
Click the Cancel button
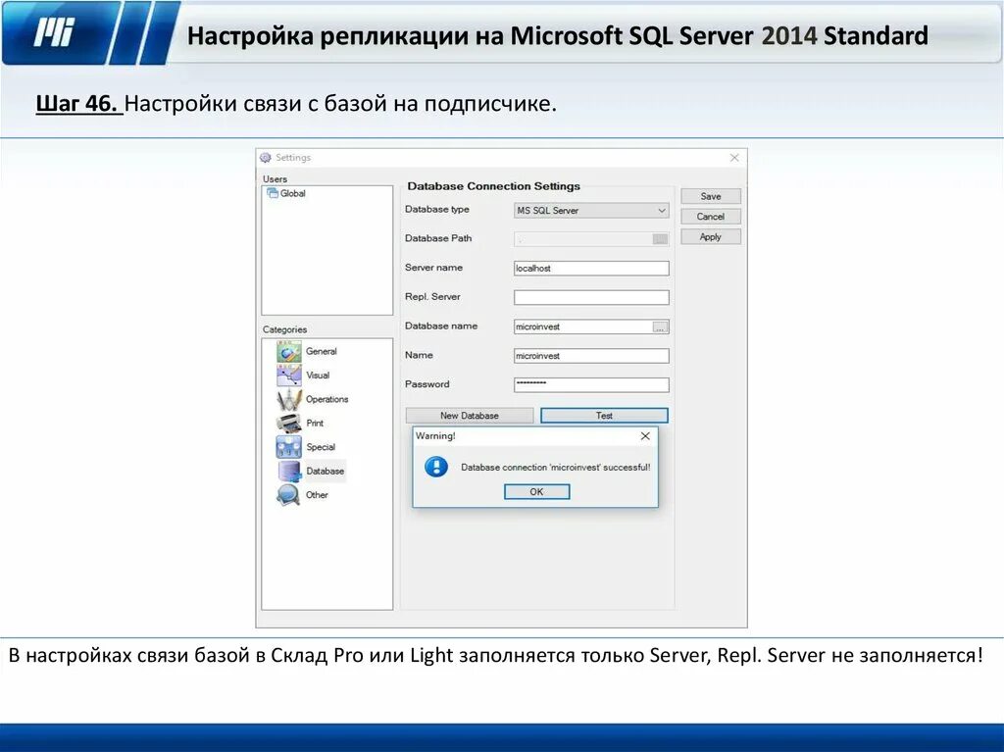coord(711,217)
